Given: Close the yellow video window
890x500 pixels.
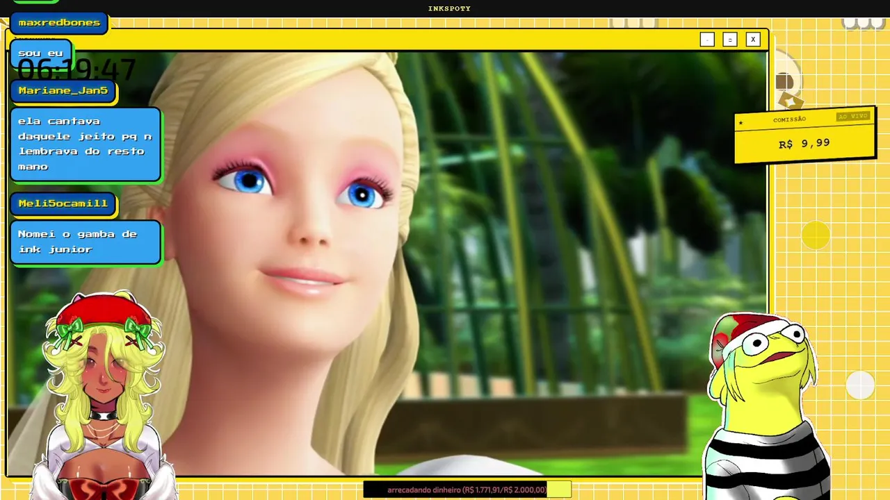Looking at the screenshot, I should click(x=752, y=40).
